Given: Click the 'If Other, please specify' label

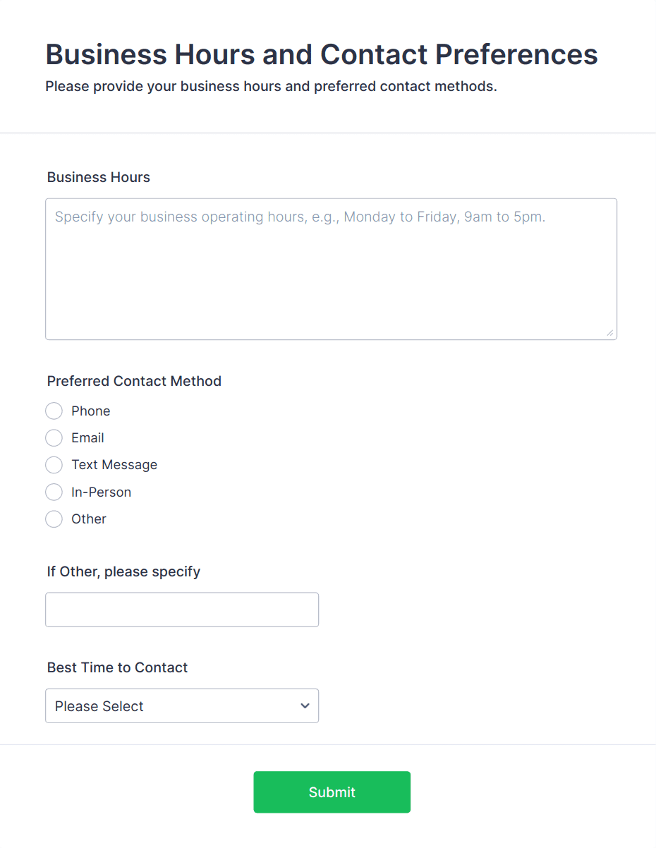Looking at the screenshot, I should click(x=123, y=571).
